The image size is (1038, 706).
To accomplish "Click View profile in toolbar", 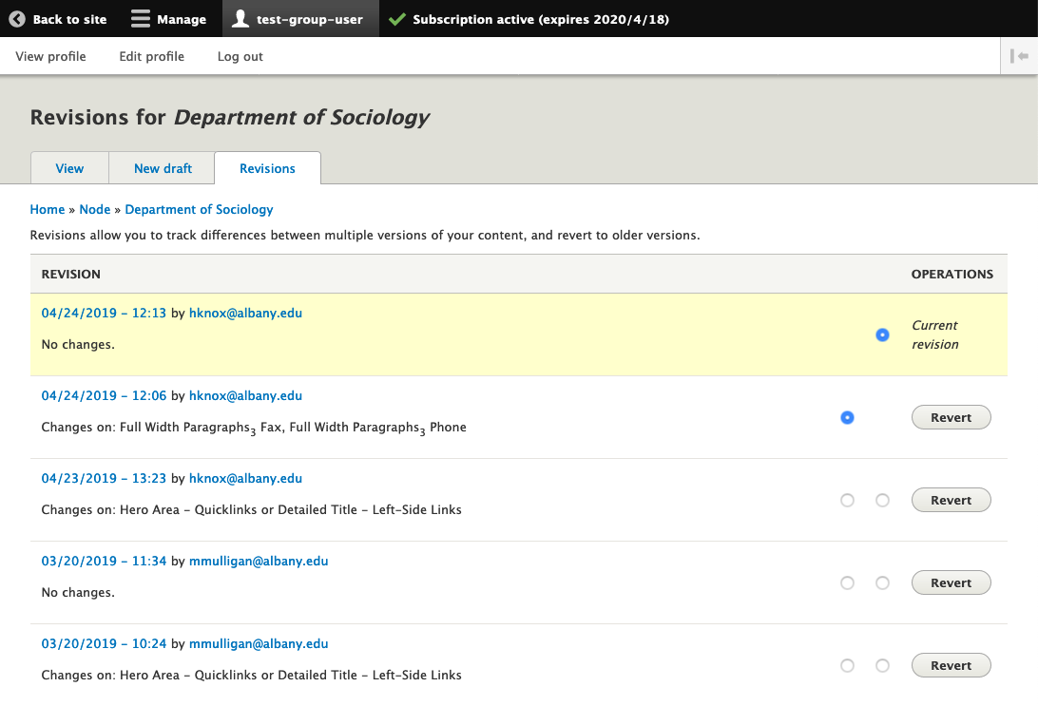I will tap(50, 56).
